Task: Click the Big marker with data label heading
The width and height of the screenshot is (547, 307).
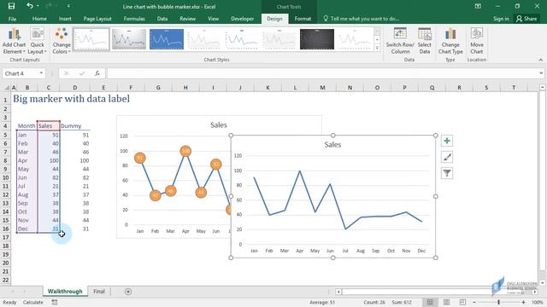Action: 71,99
